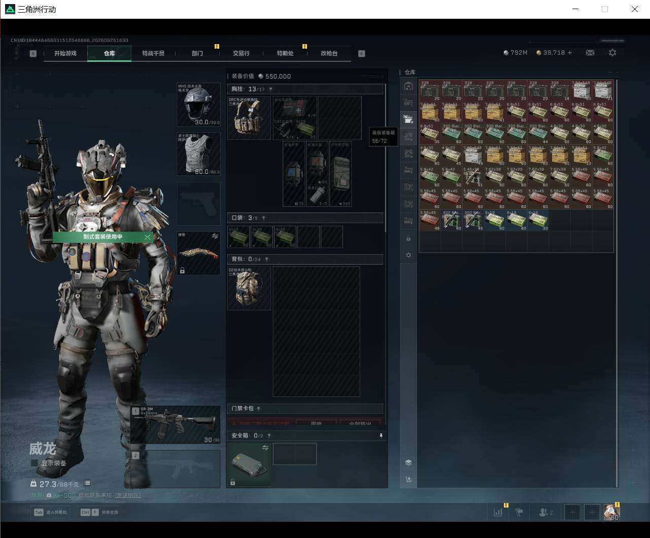Select the empty secondary weapon slot 2
The height and width of the screenshot is (538, 650).
point(176,469)
